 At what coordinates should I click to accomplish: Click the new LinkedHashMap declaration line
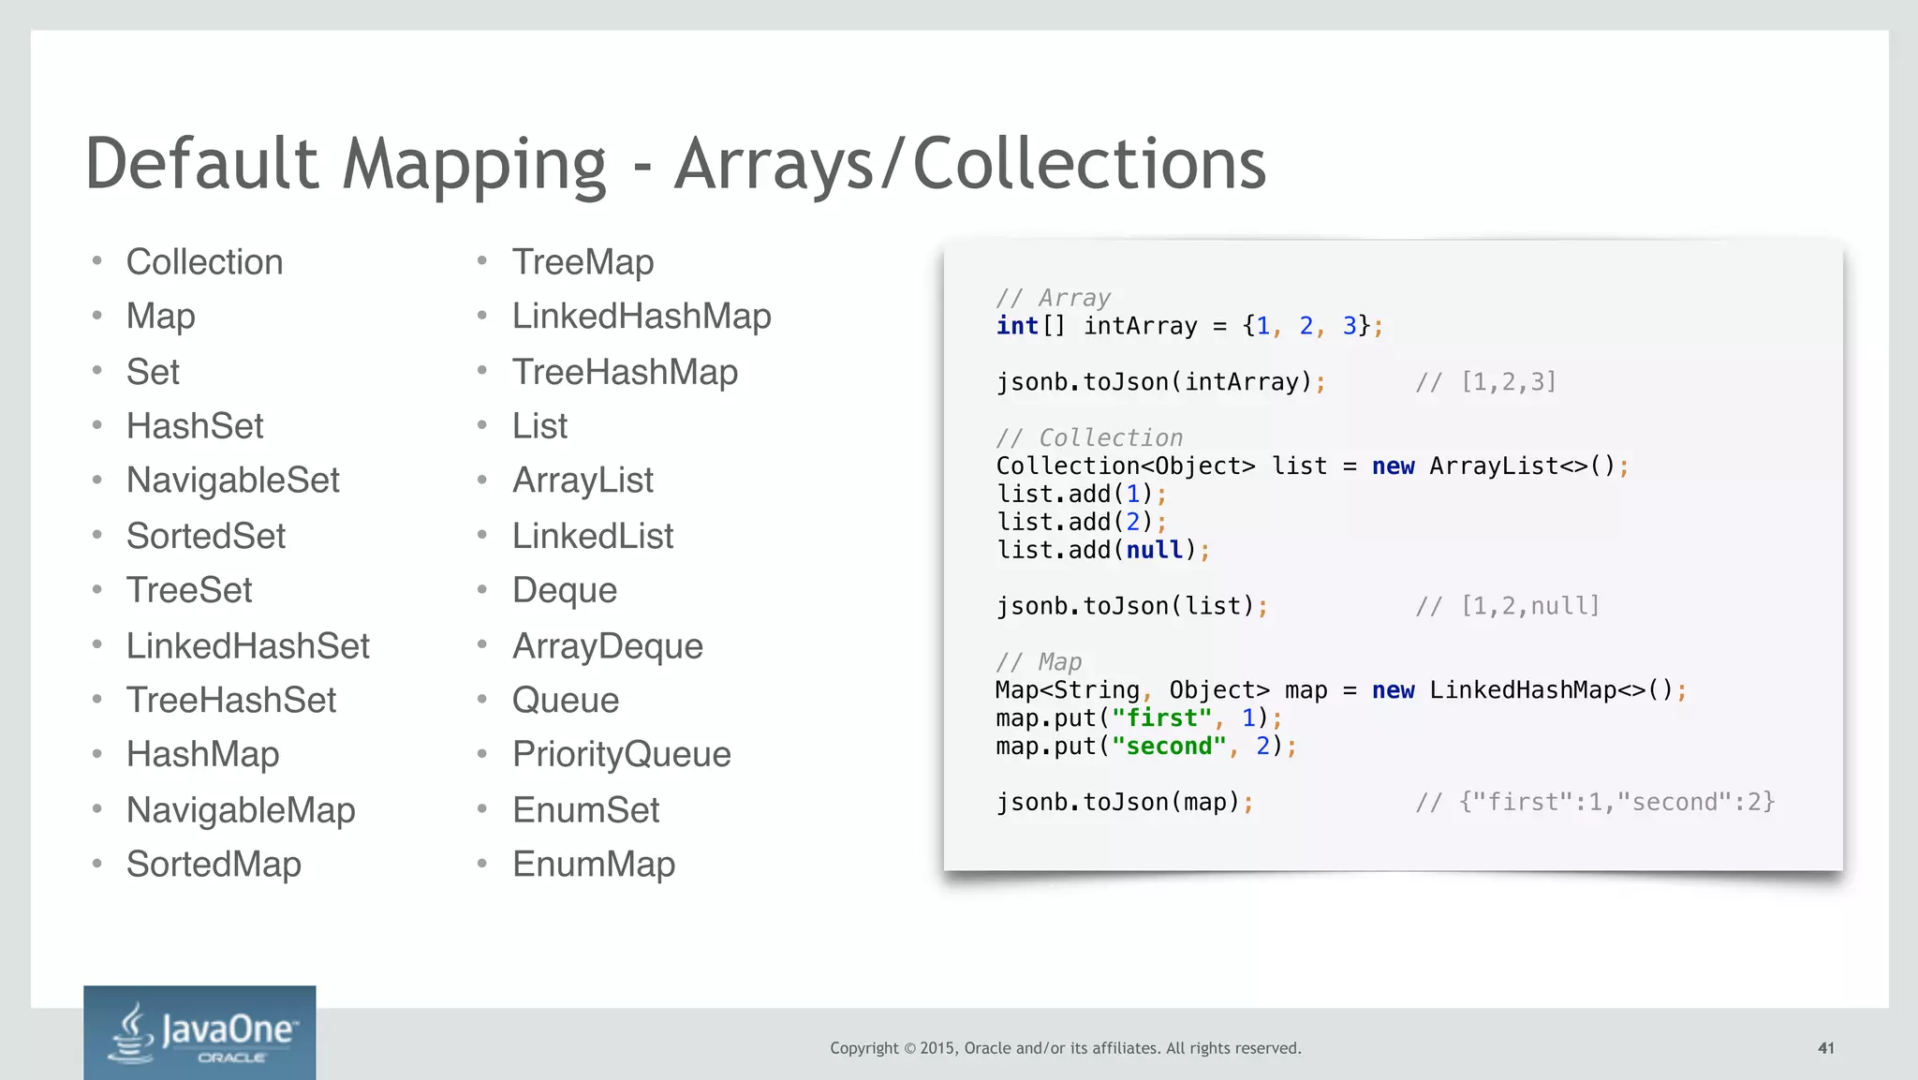(1340, 690)
